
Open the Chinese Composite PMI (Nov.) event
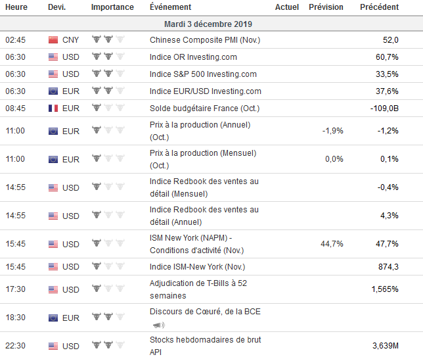205,40
